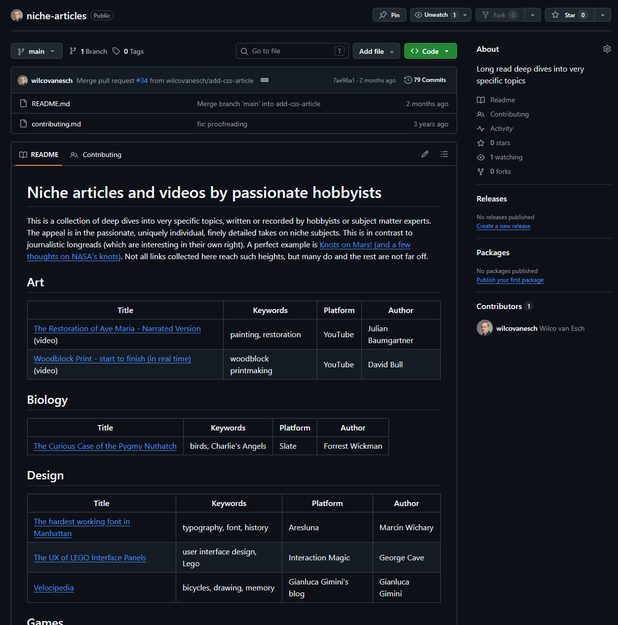This screenshot has width=618, height=625.
Task: Click the 'Forrest Wickman' author cell
Action: (x=353, y=446)
